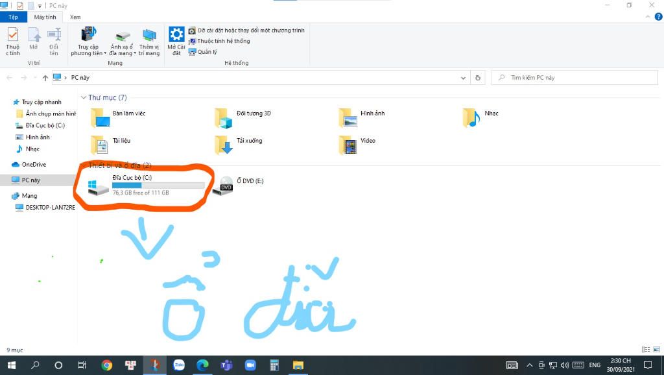Screen dimensions: 664x375
Task: Click Quản lý in the ribbon
Action: pyautogui.click(x=203, y=52)
